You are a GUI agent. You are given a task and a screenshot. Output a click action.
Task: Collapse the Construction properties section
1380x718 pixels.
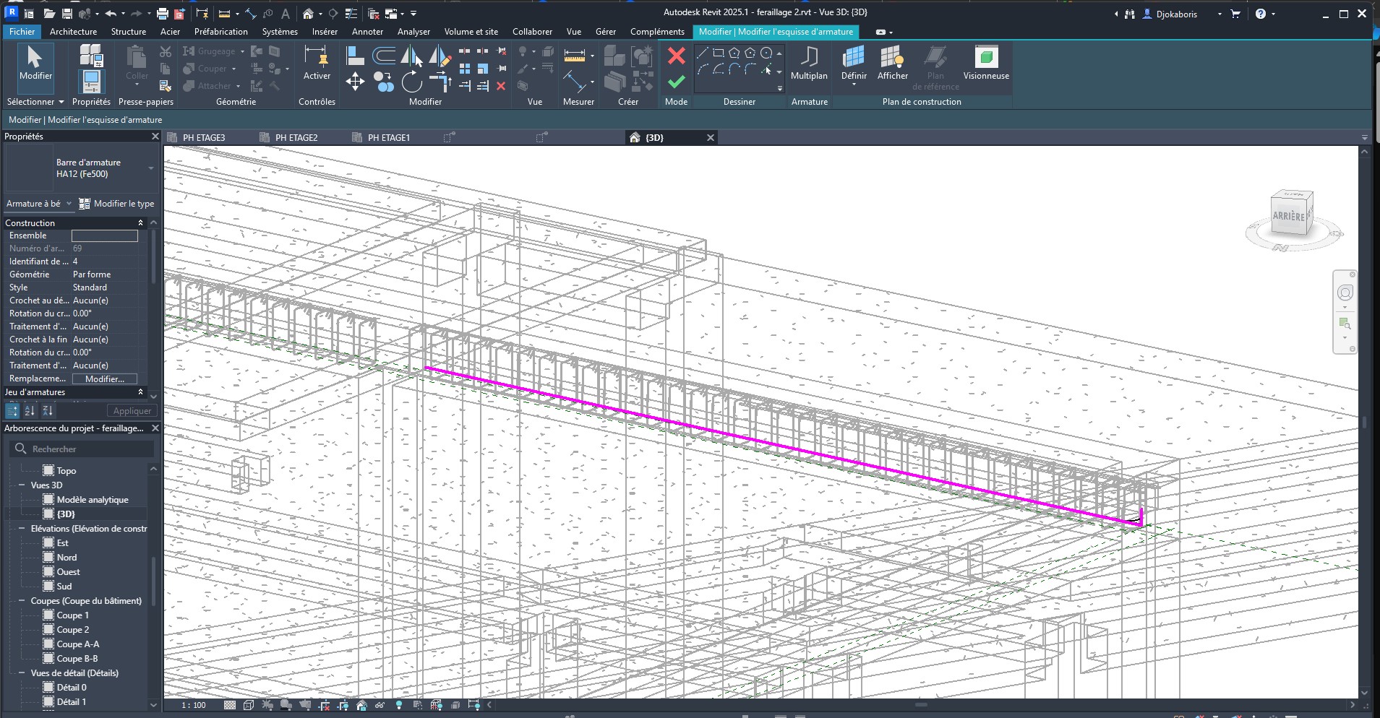(140, 222)
